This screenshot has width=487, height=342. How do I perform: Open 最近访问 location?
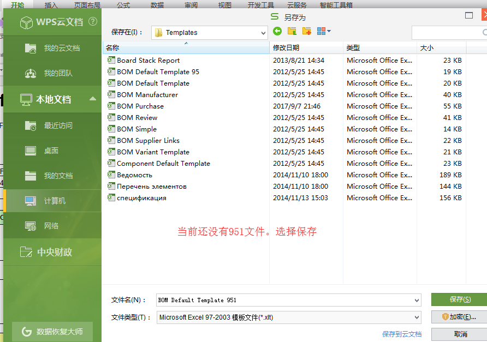(52, 125)
